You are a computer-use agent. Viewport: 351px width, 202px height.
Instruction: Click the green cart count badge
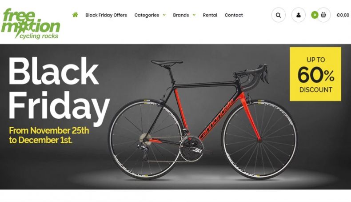[x=315, y=15]
